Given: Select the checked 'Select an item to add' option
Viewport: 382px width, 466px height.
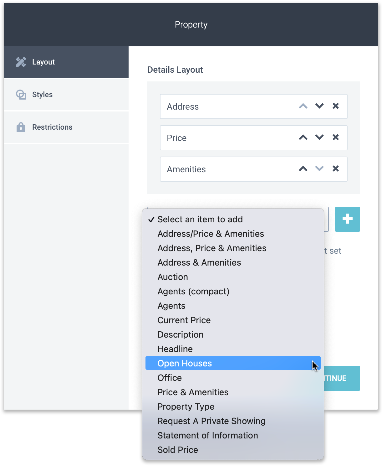Looking at the screenshot, I should click(200, 220).
